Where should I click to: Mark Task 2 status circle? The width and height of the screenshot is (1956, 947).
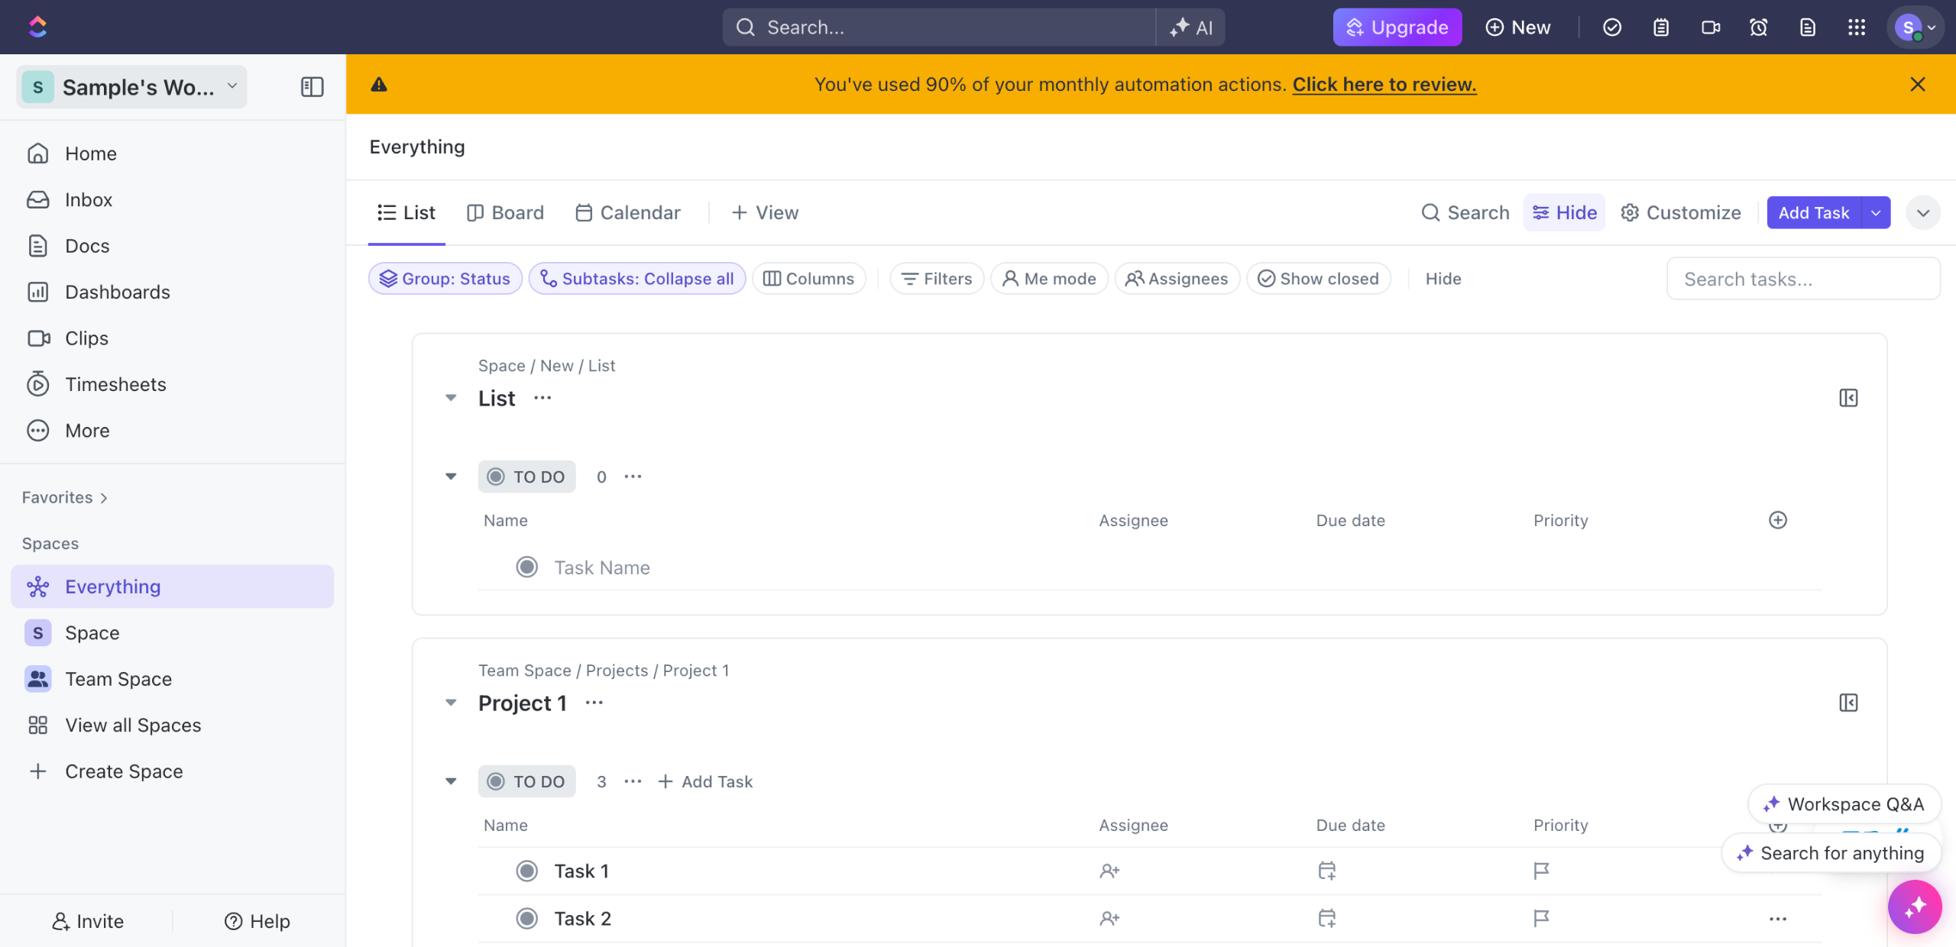point(526,918)
